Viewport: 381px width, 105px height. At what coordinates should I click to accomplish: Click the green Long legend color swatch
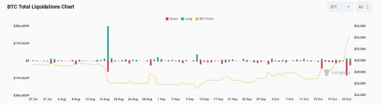[x=182, y=19]
